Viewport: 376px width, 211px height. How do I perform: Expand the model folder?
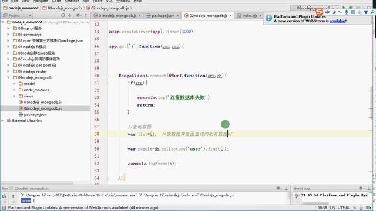coord(14,84)
